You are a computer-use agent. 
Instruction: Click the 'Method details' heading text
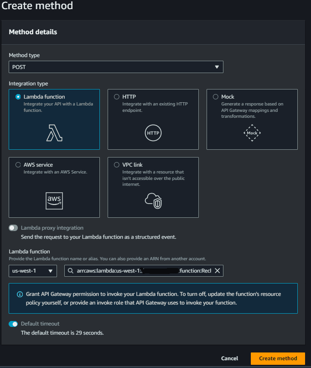click(x=33, y=32)
